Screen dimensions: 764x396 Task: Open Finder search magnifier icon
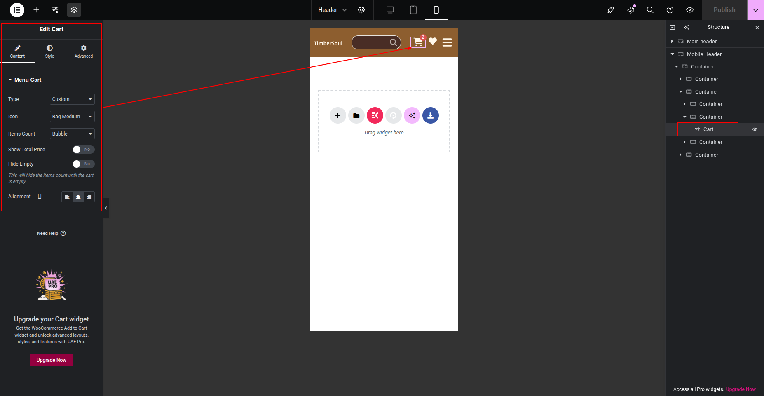click(x=650, y=10)
